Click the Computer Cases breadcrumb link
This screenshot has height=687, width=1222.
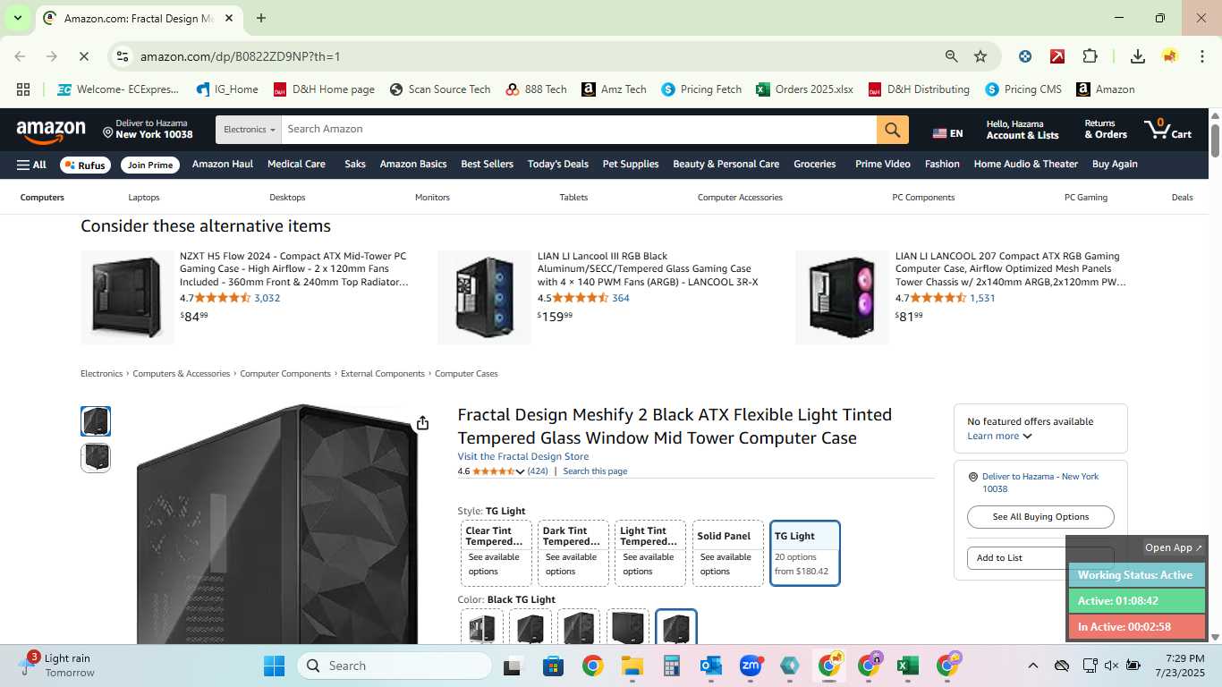click(466, 374)
